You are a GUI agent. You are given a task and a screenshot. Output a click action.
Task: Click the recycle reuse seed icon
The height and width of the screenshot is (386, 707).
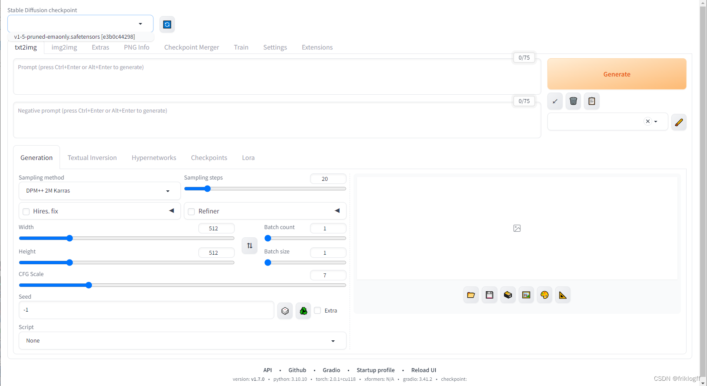pos(303,311)
